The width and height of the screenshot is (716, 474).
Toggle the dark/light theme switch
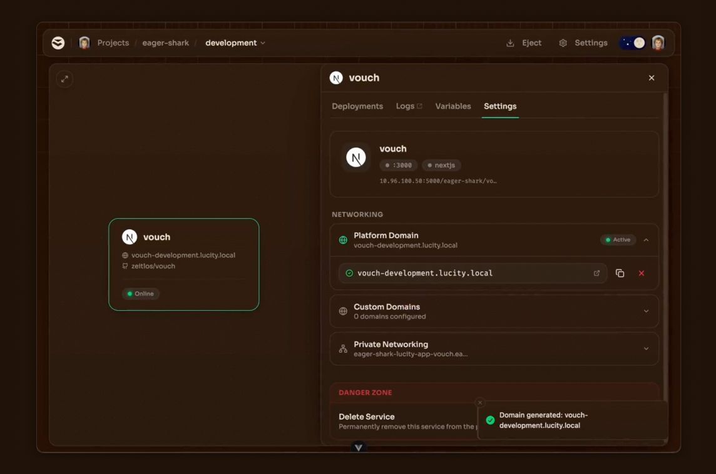click(x=633, y=43)
